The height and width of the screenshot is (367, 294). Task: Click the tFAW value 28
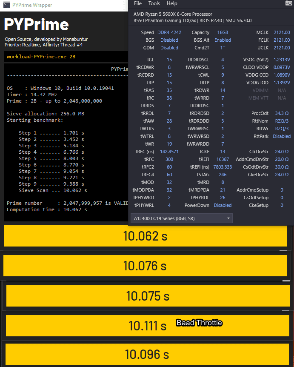[x=169, y=121]
